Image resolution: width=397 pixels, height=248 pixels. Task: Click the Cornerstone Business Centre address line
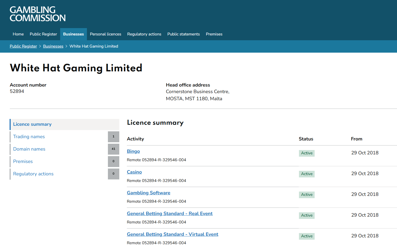[x=198, y=92]
